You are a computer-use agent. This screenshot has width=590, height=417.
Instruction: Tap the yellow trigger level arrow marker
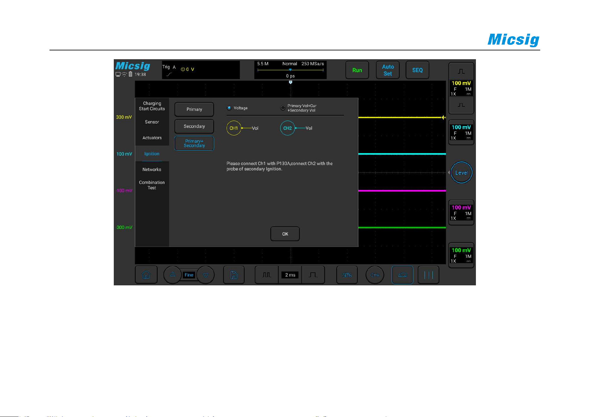click(x=443, y=117)
